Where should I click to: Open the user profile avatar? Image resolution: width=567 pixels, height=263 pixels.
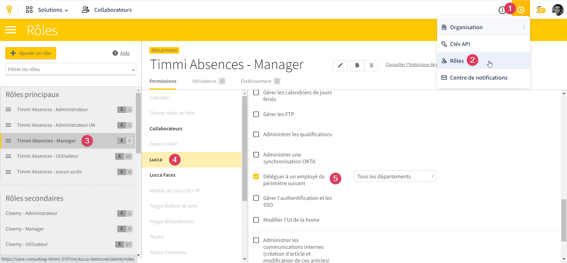tap(558, 10)
